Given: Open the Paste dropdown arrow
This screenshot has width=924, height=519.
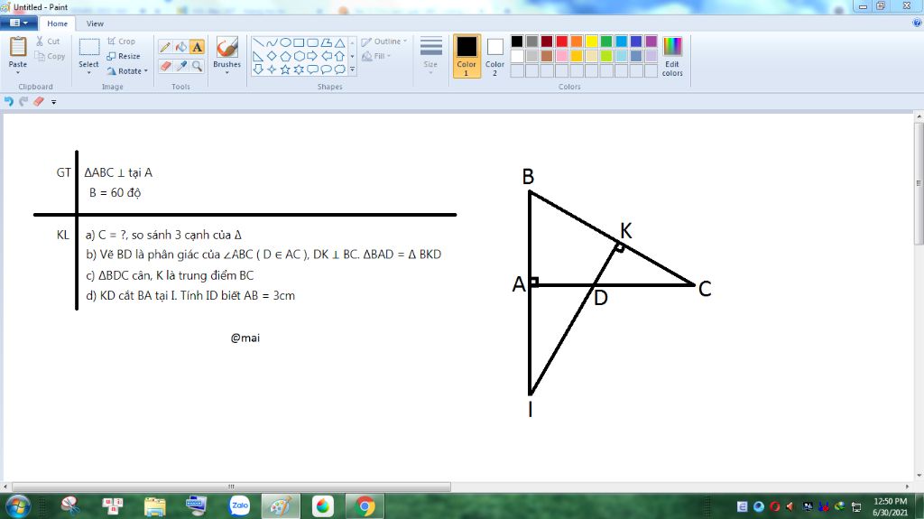Looking at the screenshot, I should pyautogui.click(x=18, y=72).
